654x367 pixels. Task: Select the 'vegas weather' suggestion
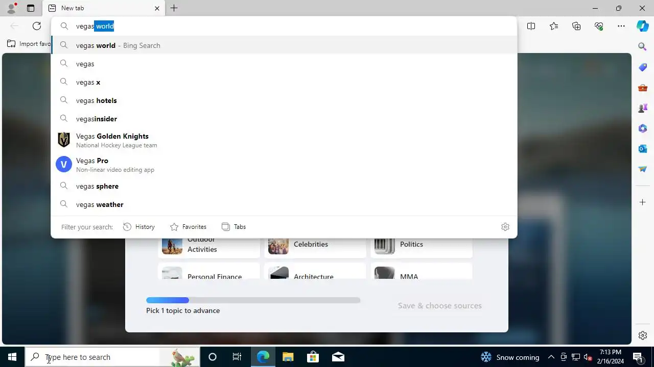(284, 204)
